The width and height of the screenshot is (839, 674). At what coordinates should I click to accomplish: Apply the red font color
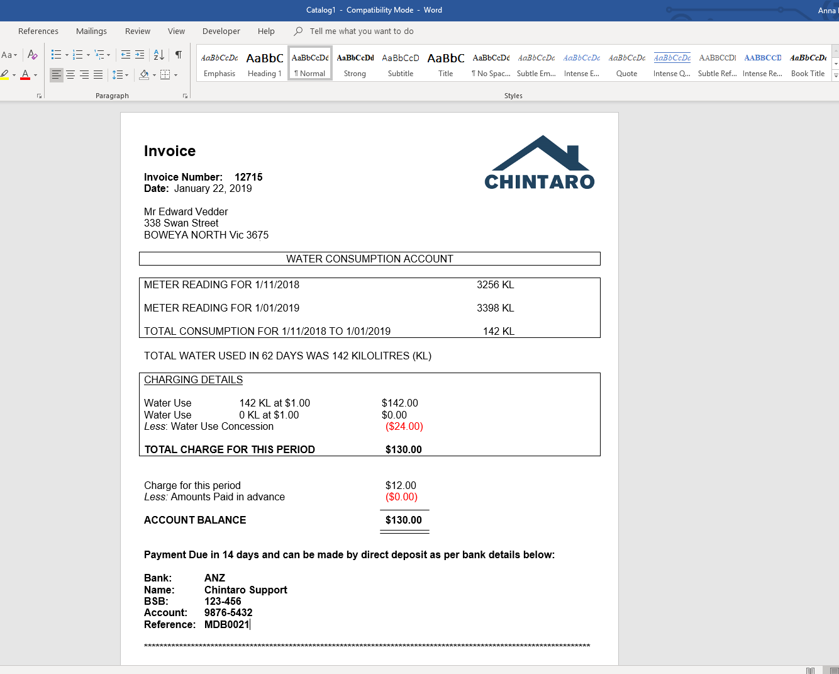click(x=25, y=75)
